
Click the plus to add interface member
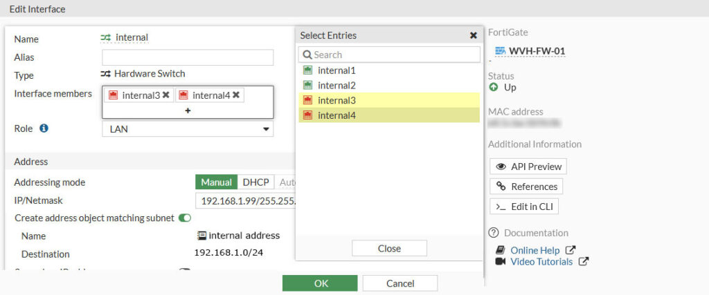coord(188,111)
